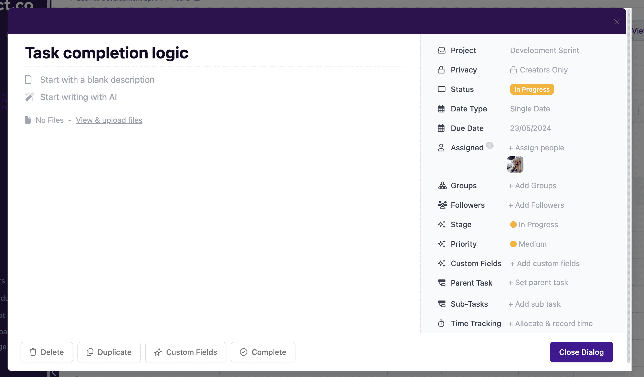Click the Privacy padlock icon
The width and height of the screenshot is (644, 377).
[x=441, y=70]
